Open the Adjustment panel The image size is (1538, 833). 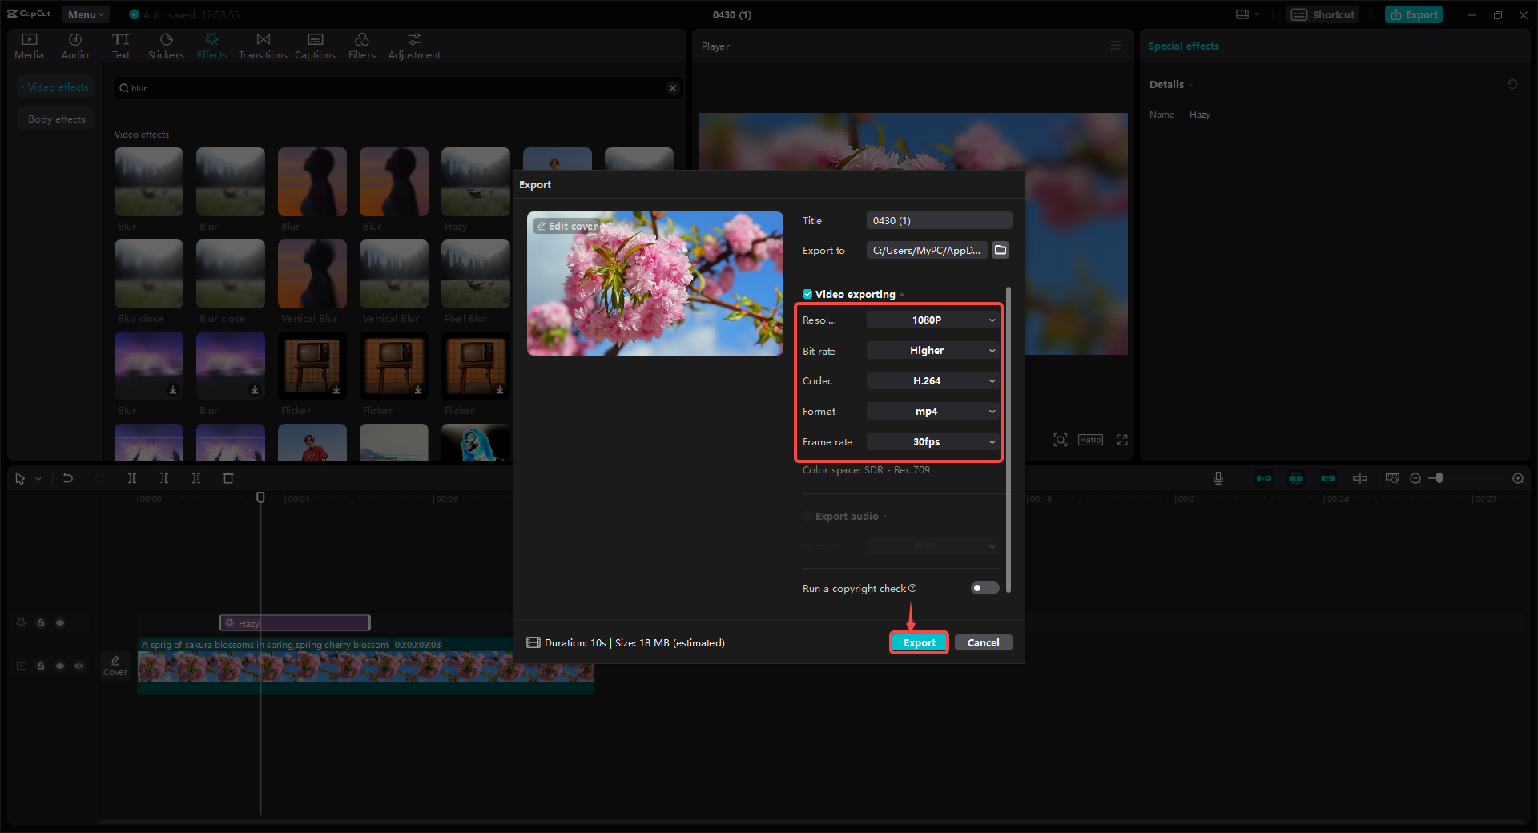[x=414, y=45]
